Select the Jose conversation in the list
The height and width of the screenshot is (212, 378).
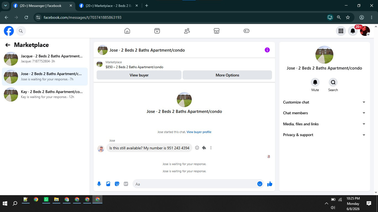point(45,76)
